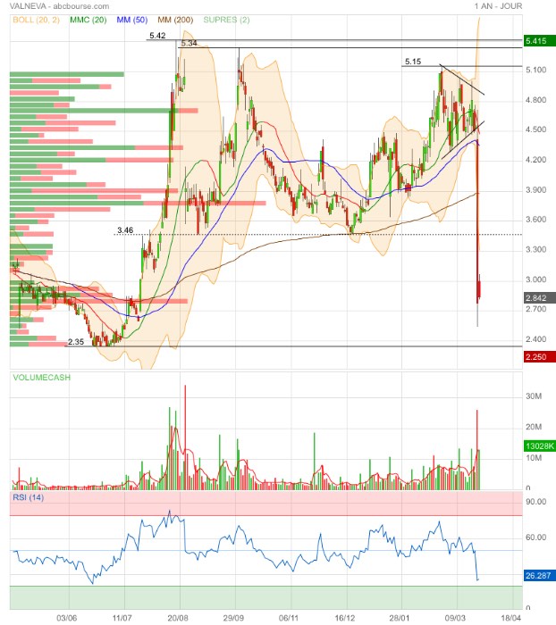The width and height of the screenshot is (556, 625).
Task: Click the 29/09 date axis label
Action: [233, 618]
